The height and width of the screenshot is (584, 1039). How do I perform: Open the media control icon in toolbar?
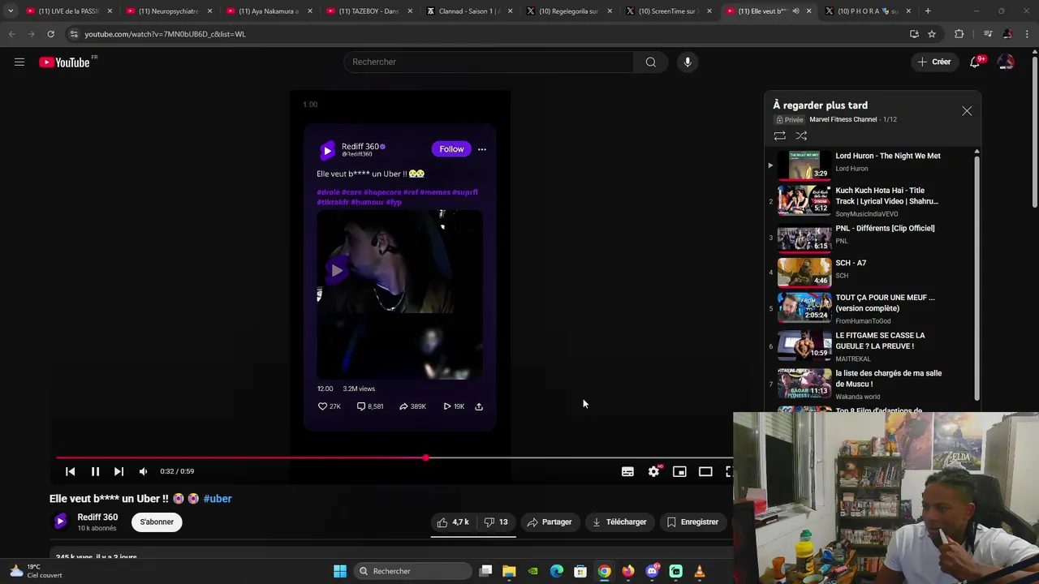coord(987,34)
